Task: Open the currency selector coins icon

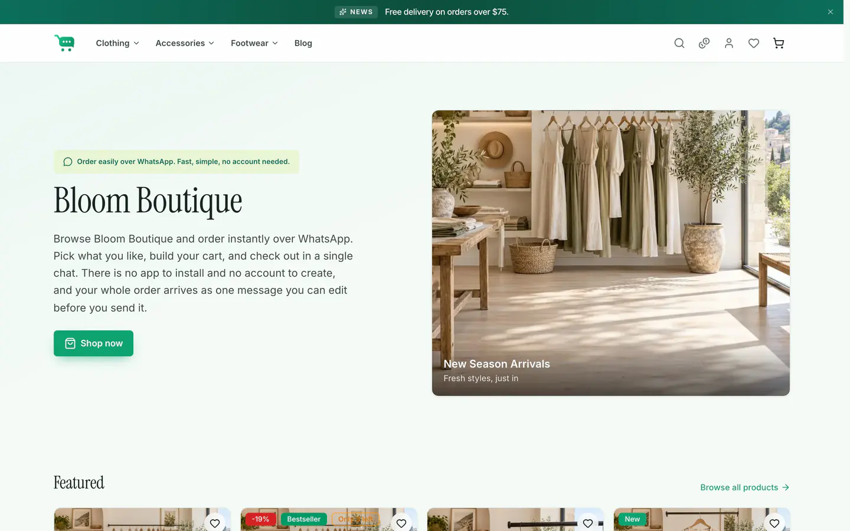Action: (704, 43)
